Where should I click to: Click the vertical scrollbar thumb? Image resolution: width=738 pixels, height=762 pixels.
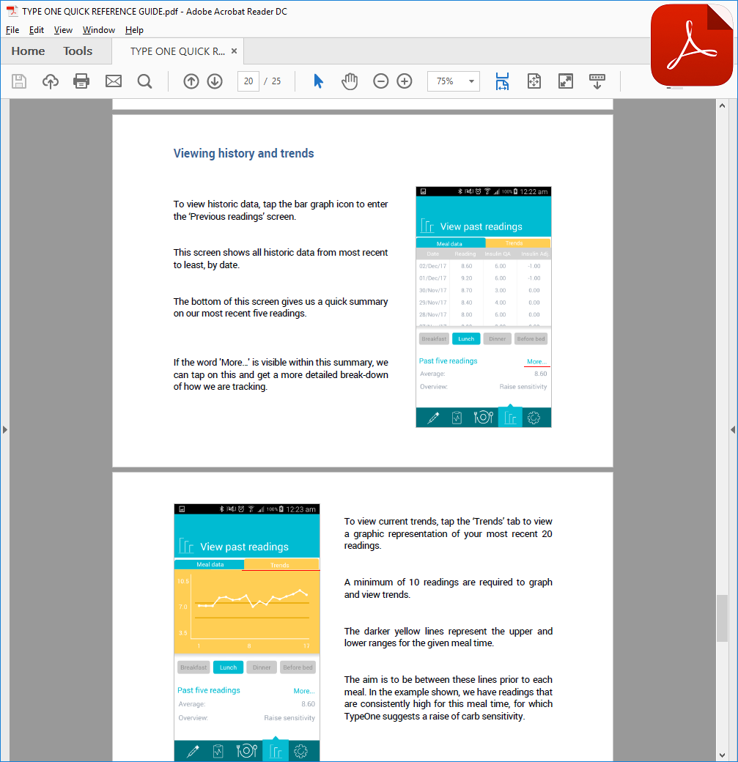click(723, 618)
